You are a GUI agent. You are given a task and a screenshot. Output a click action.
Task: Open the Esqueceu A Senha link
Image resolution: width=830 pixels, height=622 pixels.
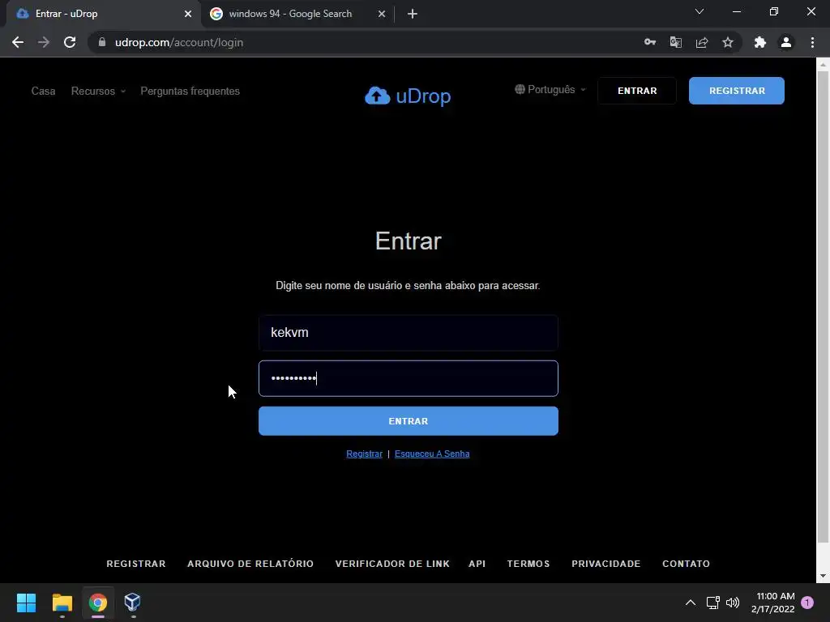pos(432,454)
